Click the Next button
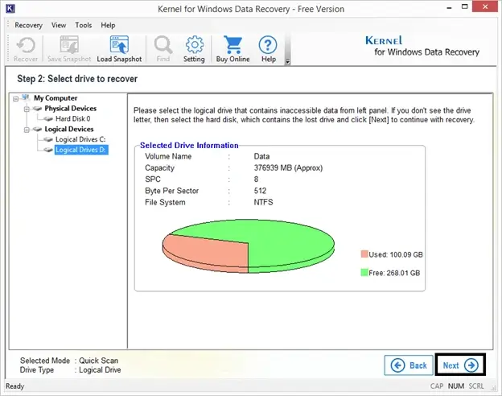The image size is (502, 396). pos(460,365)
